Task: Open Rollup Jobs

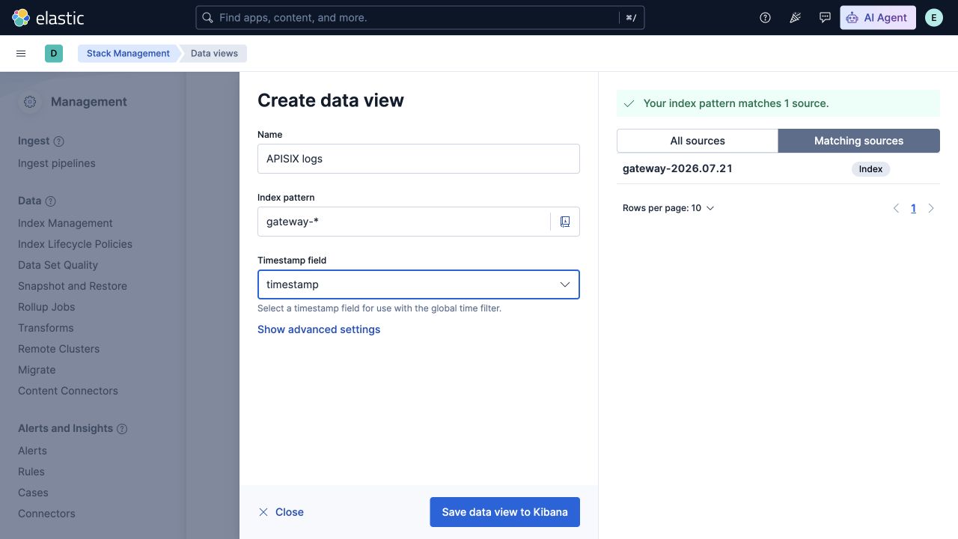Action: click(x=46, y=307)
